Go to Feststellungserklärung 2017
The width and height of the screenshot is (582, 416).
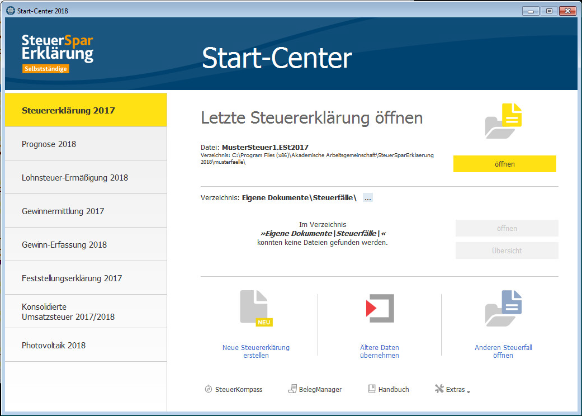click(x=86, y=278)
